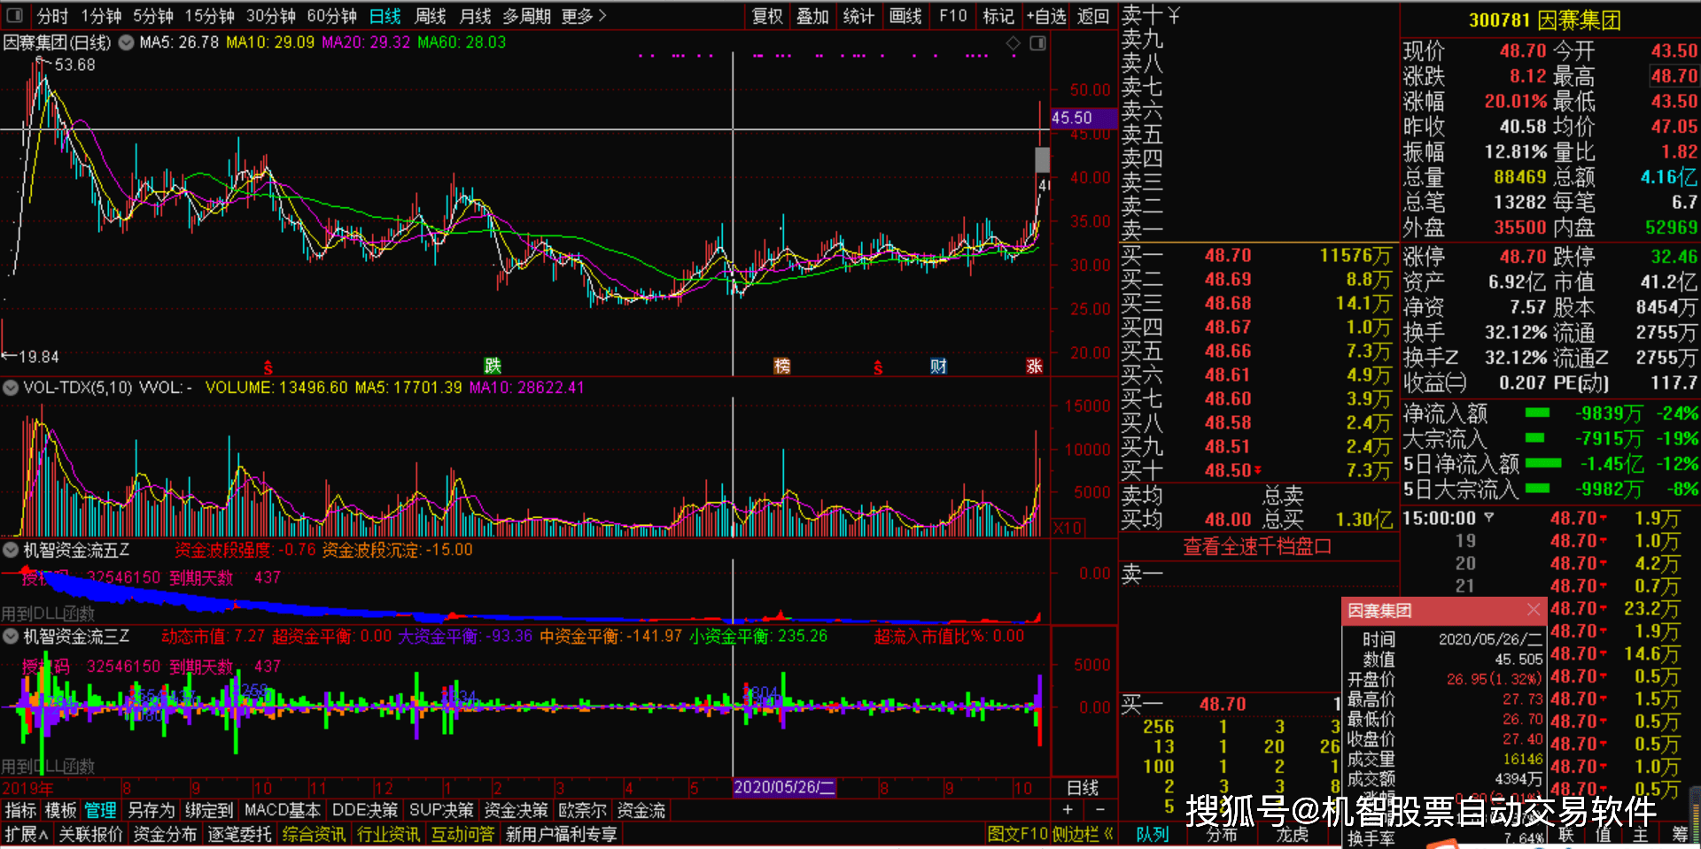Open the 多周期 view
The width and height of the screenshot is (1701, 849).
[527, 16]
